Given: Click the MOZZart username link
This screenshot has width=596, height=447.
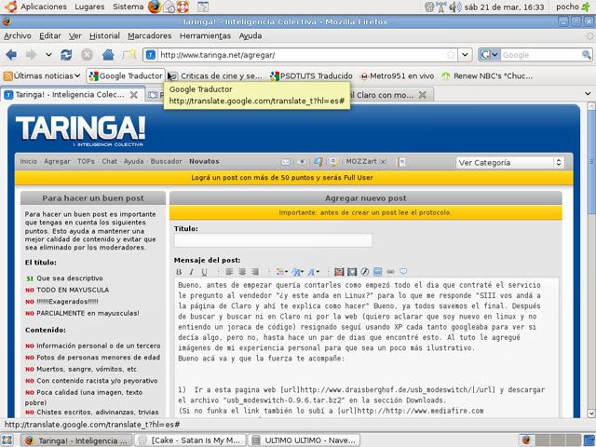Looking at the screenshot, I should 361,161.
